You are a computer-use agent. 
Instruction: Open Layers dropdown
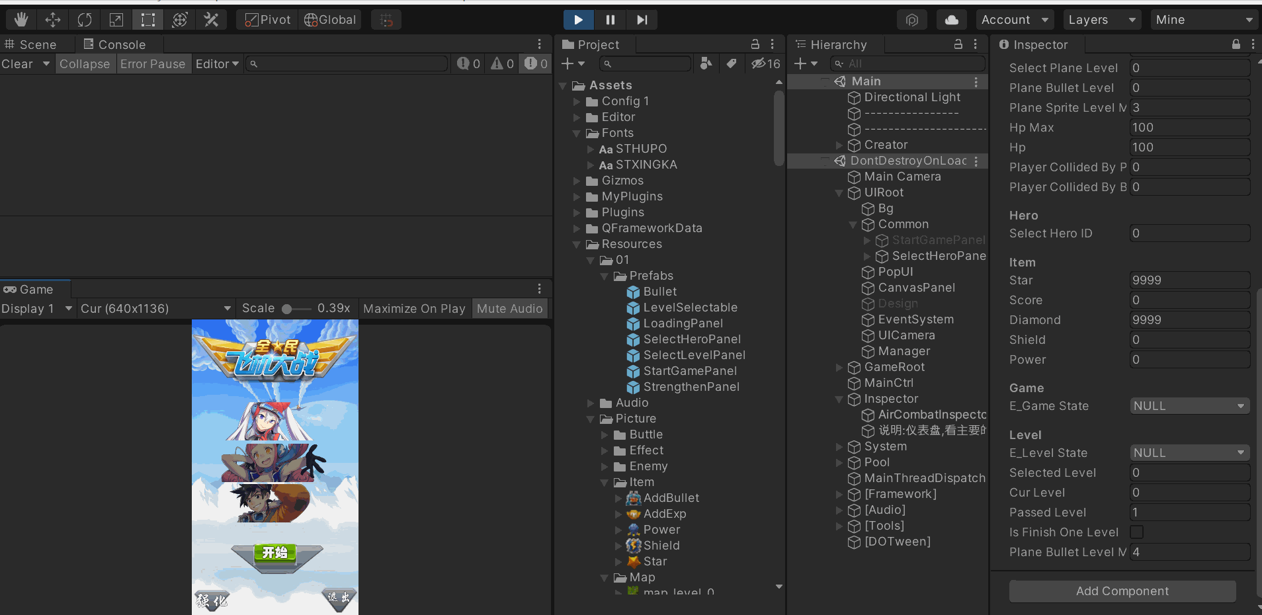tap(1102, 20)
